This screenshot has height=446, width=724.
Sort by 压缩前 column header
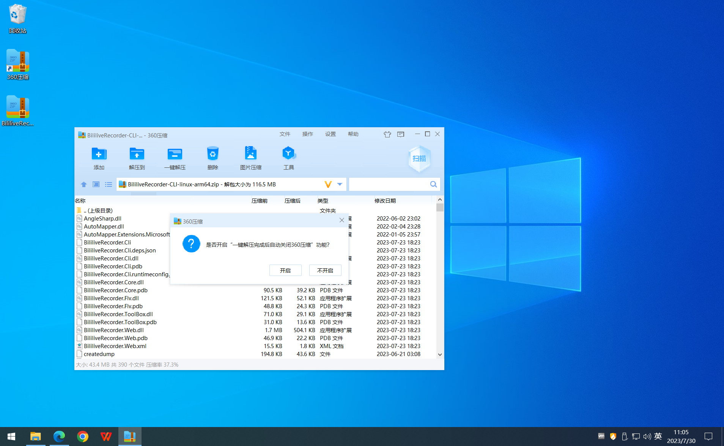(x=260, y=201)
